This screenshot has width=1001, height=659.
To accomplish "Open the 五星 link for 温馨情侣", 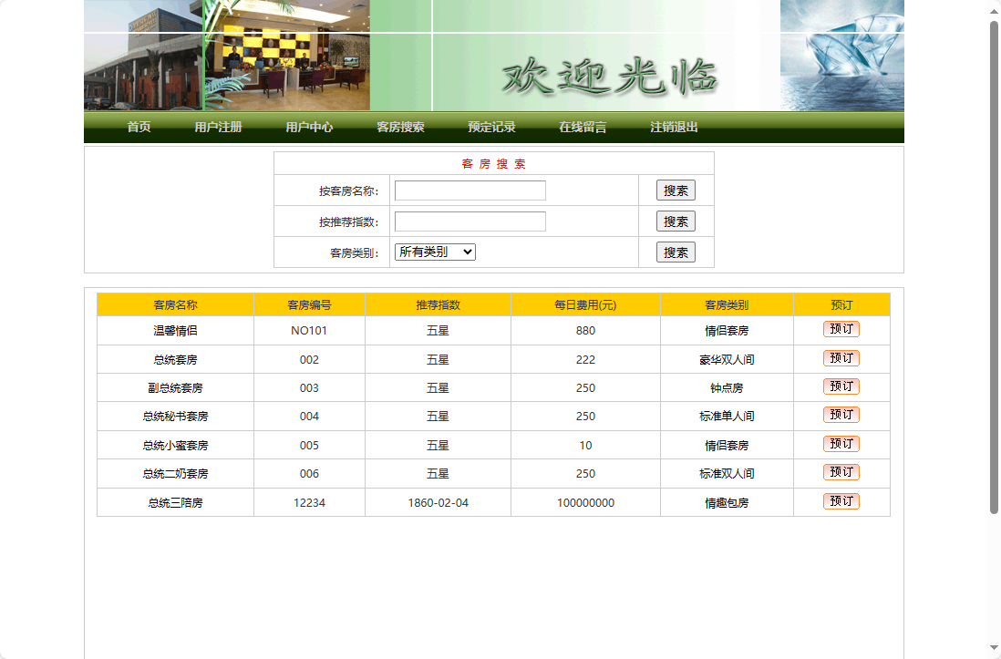I will click(437, 330).
